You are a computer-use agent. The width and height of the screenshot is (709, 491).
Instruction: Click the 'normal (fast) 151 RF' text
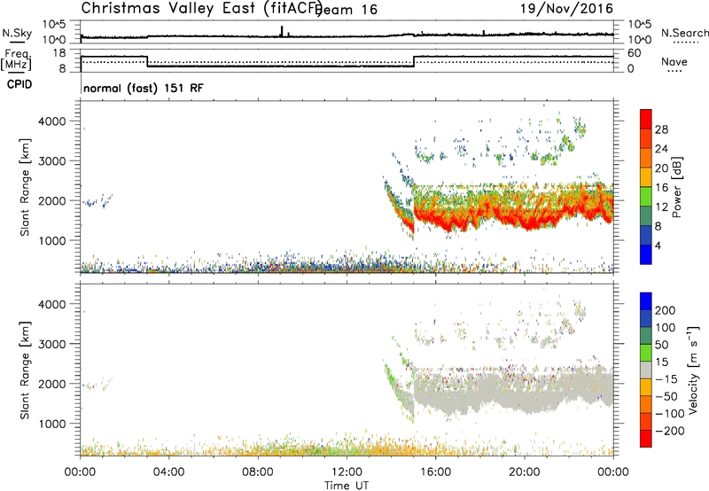[x=144, y=88]
